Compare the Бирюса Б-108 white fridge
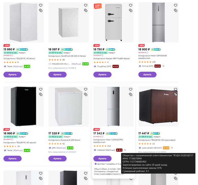This screenshot has height=185, width=198. [x=86, y=94]
